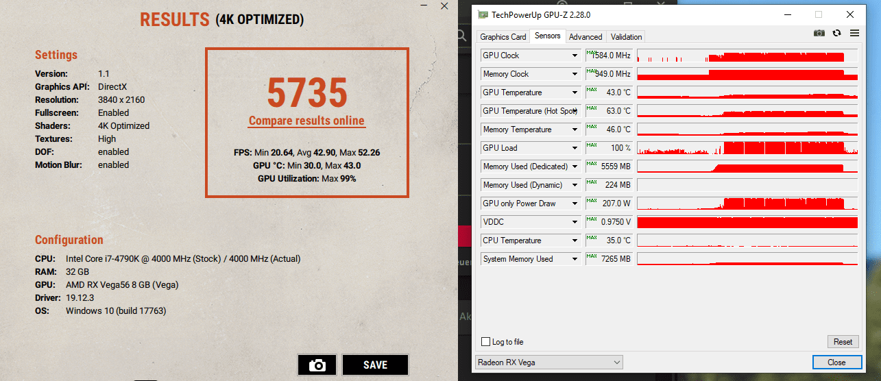Switch to the Graphics Card tab
The image size is (881, 381).
point(503,37)
